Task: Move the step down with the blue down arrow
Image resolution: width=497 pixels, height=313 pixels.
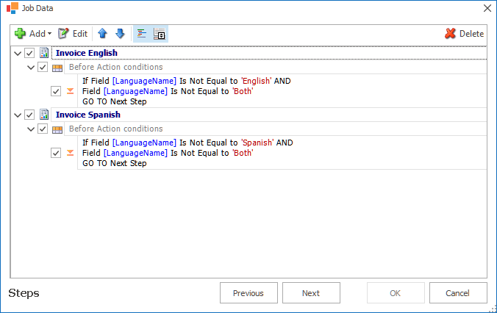Action: pyautogui.click(x=120, y=33)
